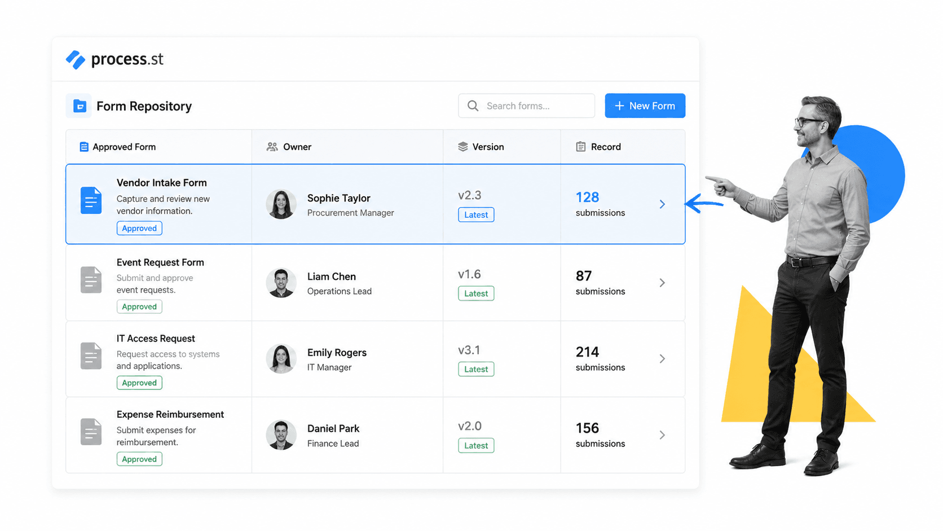Expand the Expense Reimbursement row chevron
Screen dimensions: 943x531
click(662, 435)
